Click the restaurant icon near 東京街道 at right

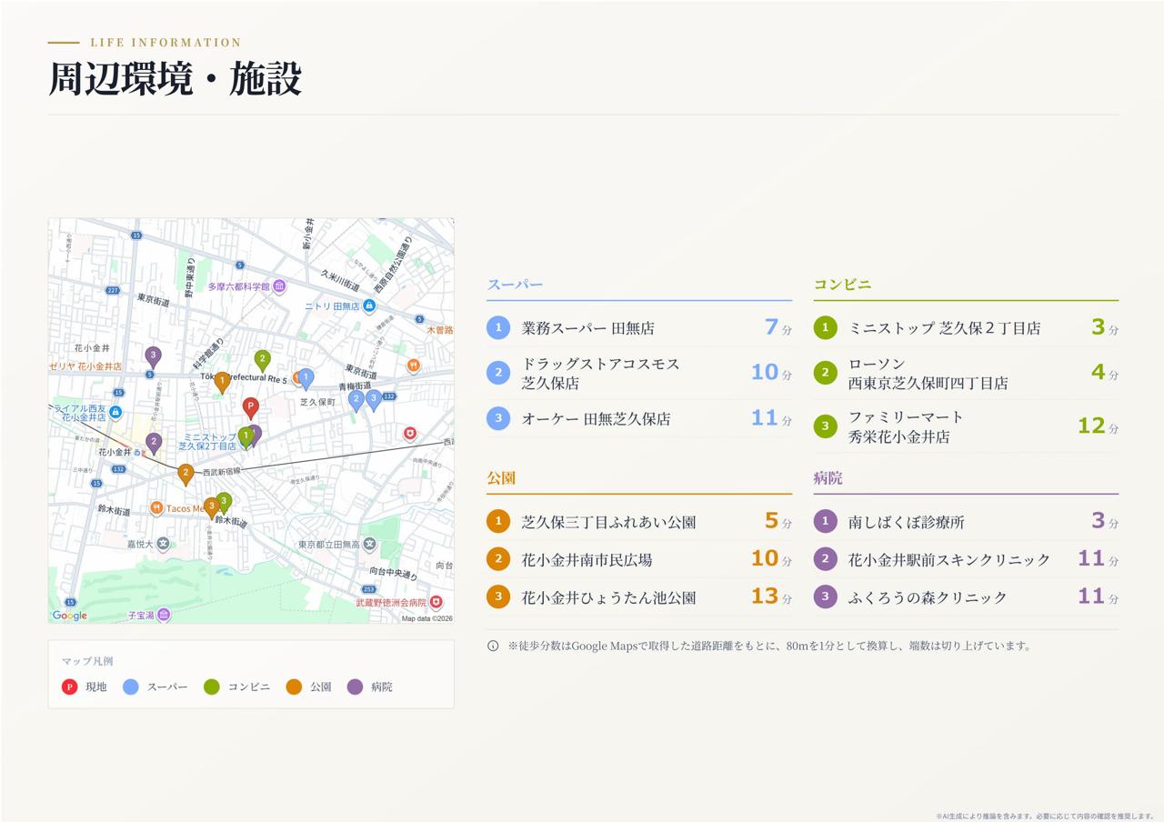[x=413, y=366]
